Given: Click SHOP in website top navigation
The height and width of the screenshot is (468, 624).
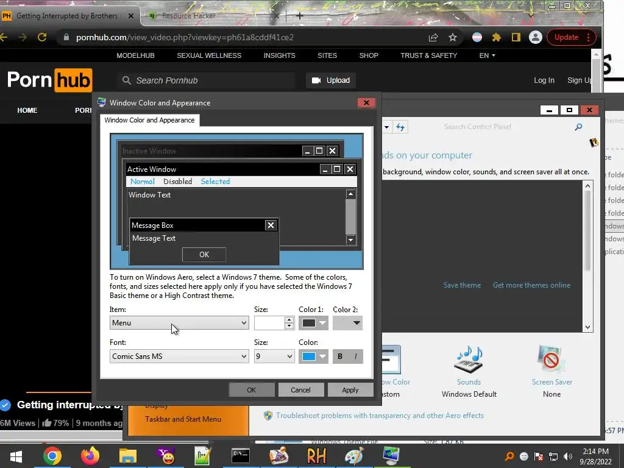Looking at the screenshot, I should (369, 55).
